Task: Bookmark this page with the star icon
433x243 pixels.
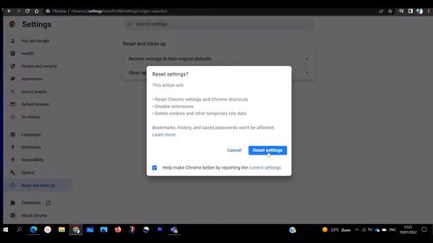Action: [390, 11]
